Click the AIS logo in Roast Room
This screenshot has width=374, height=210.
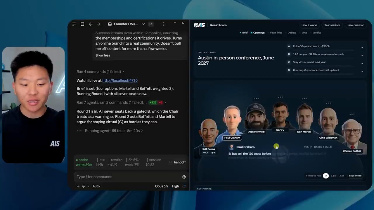pos(199,25)
